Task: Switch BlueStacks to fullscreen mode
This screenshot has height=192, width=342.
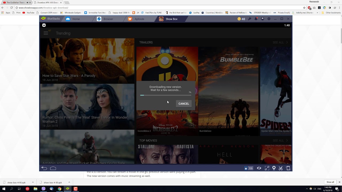Action: (x=267, y=168)
